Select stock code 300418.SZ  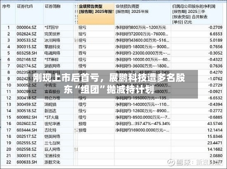26,98
